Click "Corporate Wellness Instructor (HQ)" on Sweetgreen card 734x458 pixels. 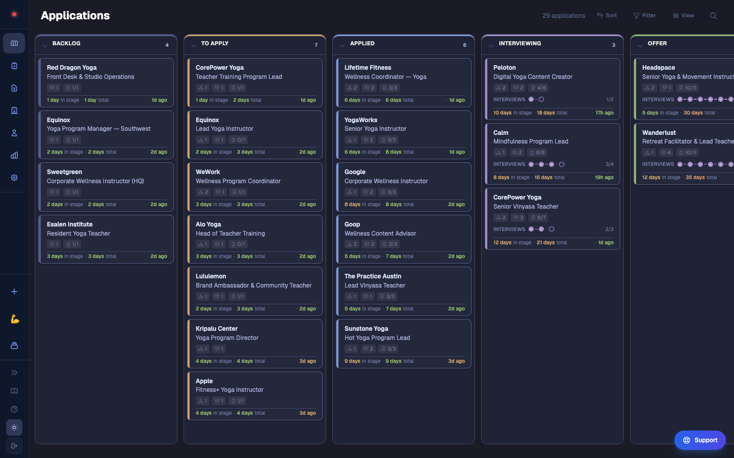[95, 181]
